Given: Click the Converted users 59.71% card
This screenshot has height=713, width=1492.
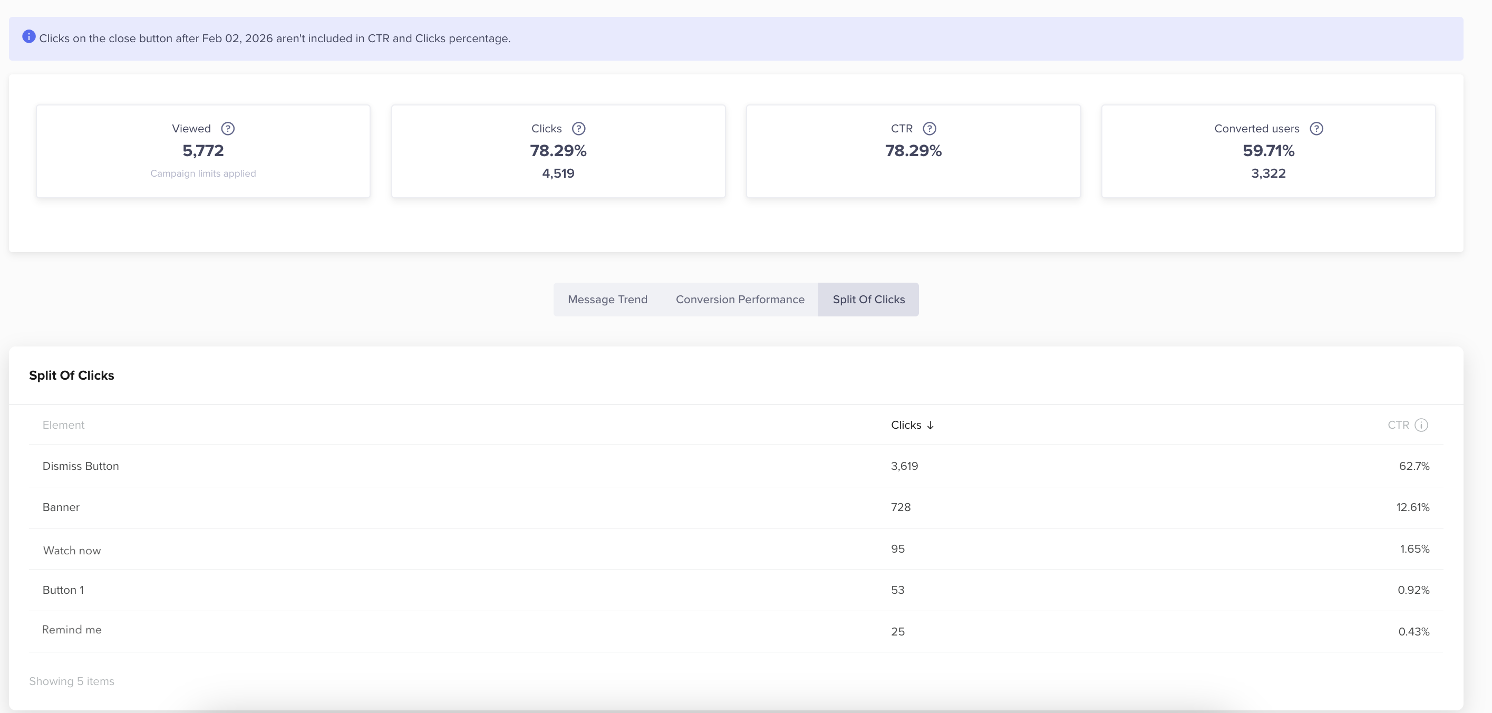Looking at the screenshot, I should [x=1268, y=151].
